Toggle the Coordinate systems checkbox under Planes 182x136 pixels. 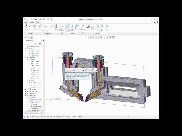coord(30,83)
